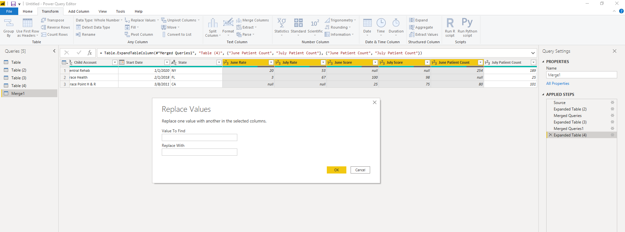Click Use First Row as Headers
625x232 pixels.
tap(28, 28)
